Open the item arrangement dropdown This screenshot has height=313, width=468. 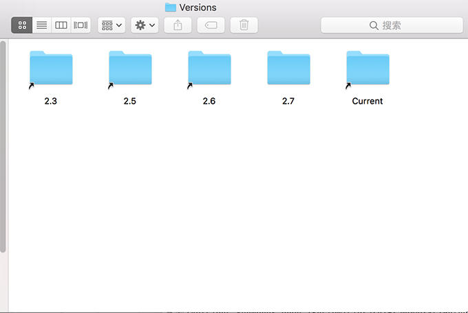click(111, 25)
